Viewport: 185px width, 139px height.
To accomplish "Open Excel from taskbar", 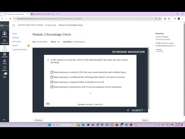I will point(117,125).
